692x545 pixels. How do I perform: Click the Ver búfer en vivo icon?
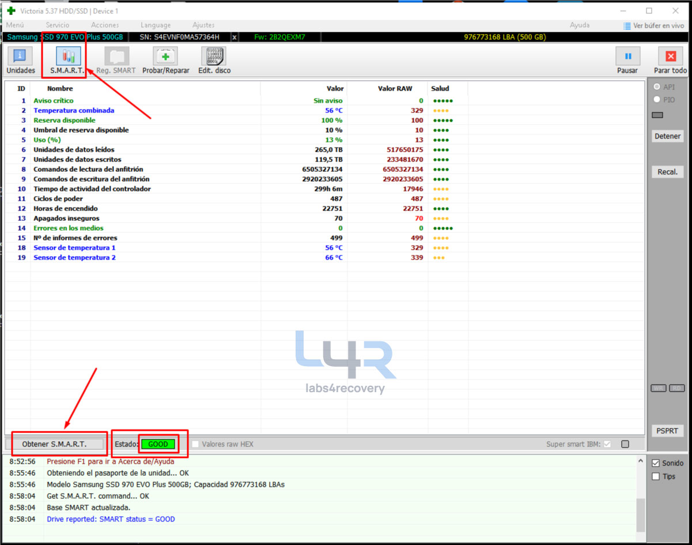point(627,26)
